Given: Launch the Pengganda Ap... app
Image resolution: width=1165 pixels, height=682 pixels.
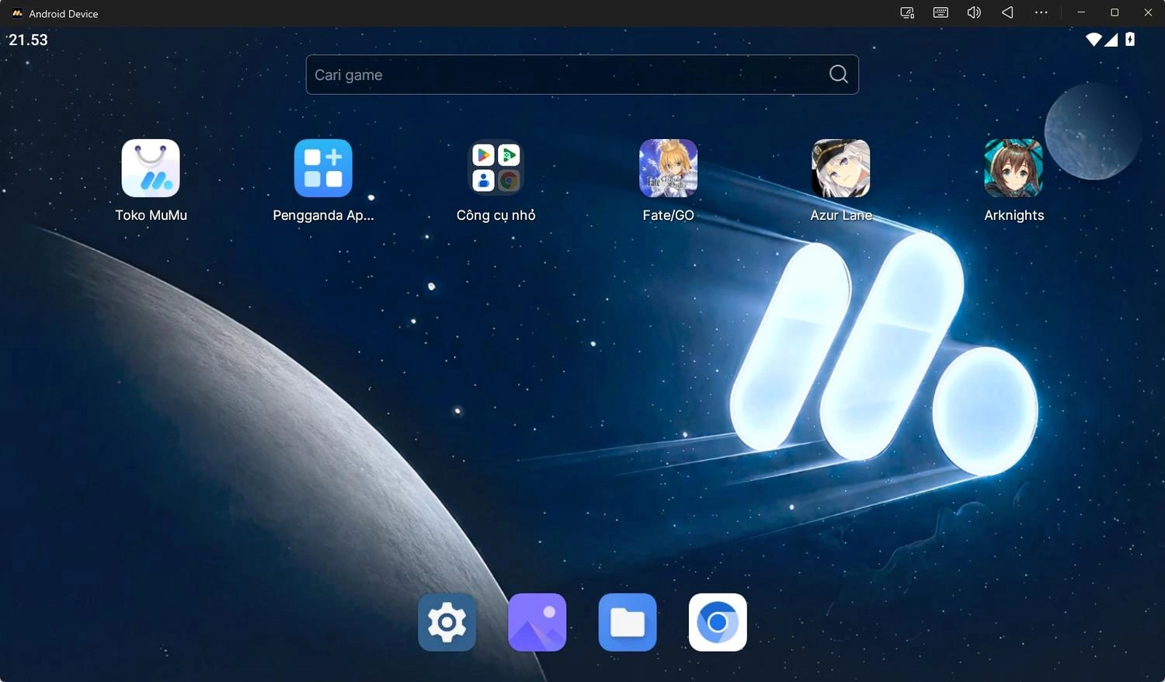Looking at the screenshot, I should [323, 168].
